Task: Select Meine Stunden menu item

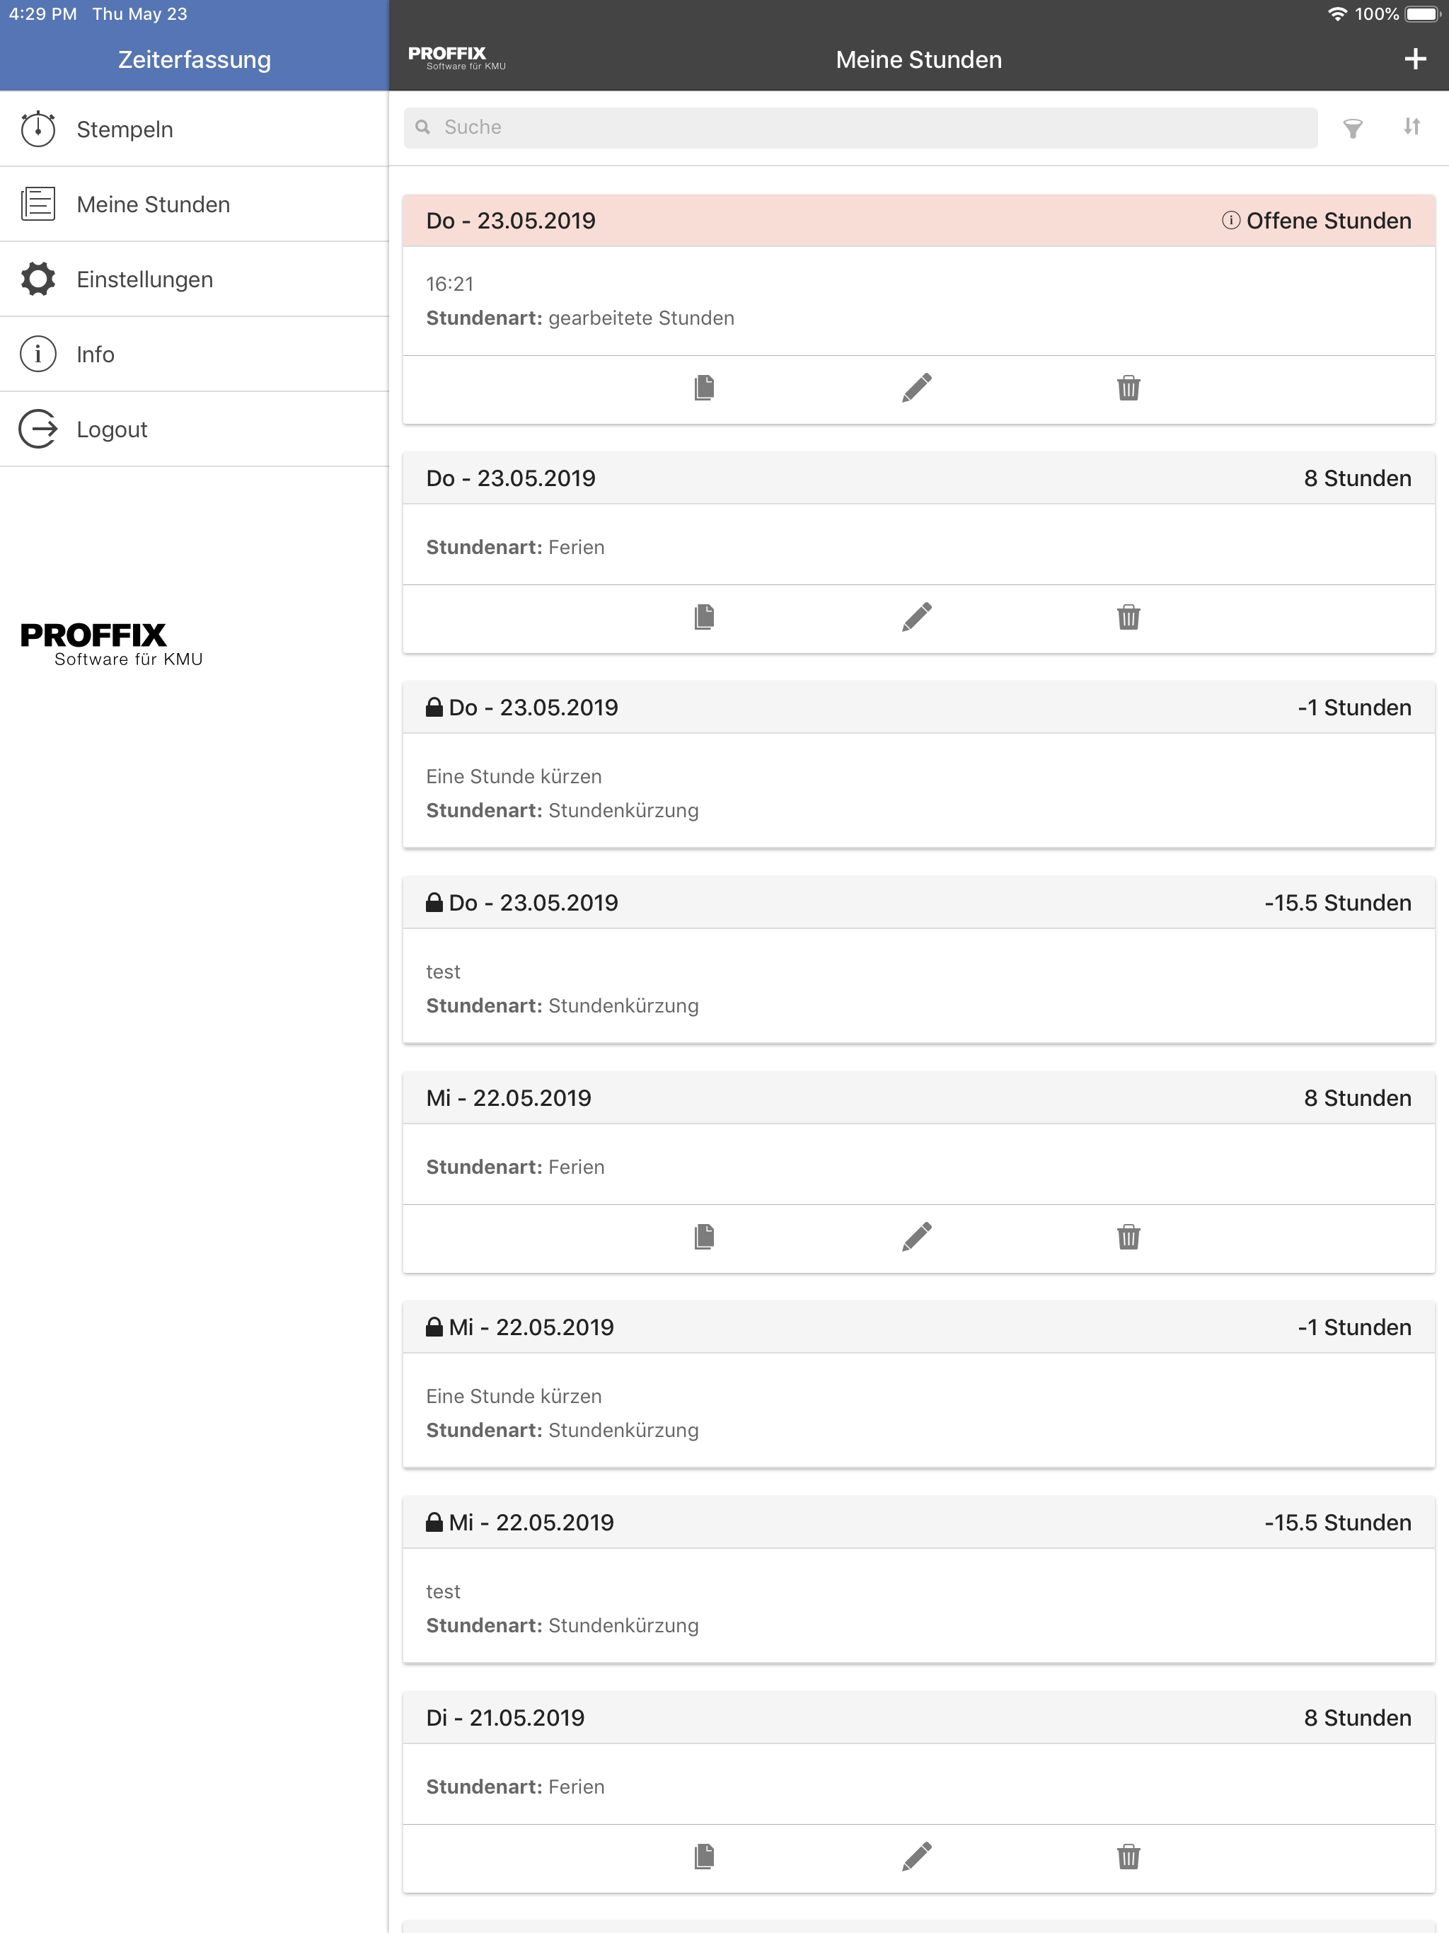Action: click(x=153, y=204)
